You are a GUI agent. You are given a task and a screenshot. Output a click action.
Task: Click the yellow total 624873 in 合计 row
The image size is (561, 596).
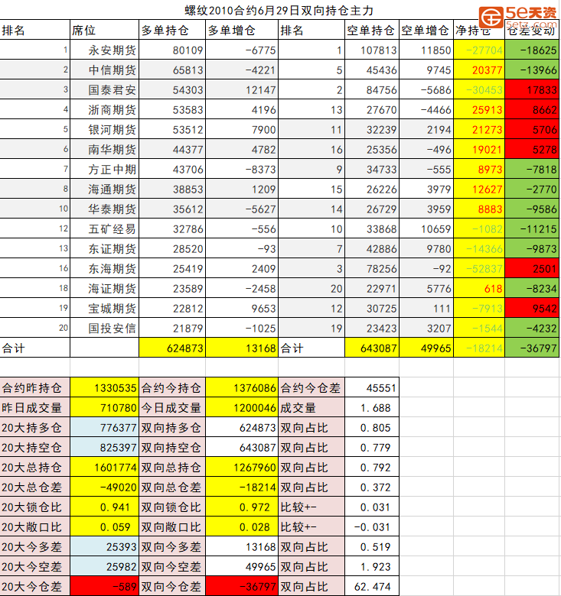tap(172, 348)
